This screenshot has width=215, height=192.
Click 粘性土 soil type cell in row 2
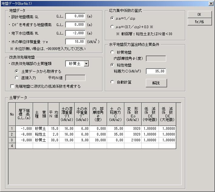click(40, 134)
